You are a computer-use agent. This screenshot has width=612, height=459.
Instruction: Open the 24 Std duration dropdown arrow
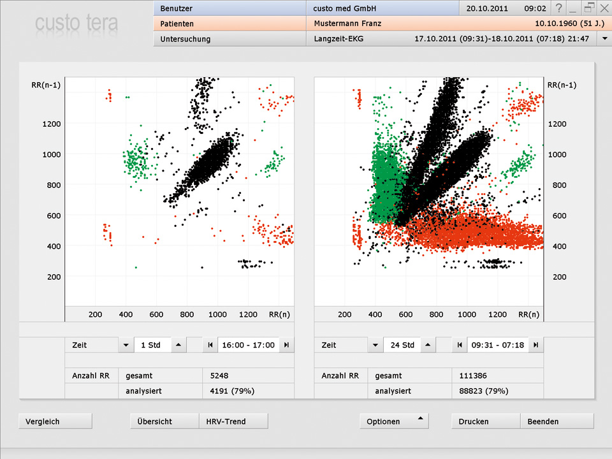tap(374, 345)
